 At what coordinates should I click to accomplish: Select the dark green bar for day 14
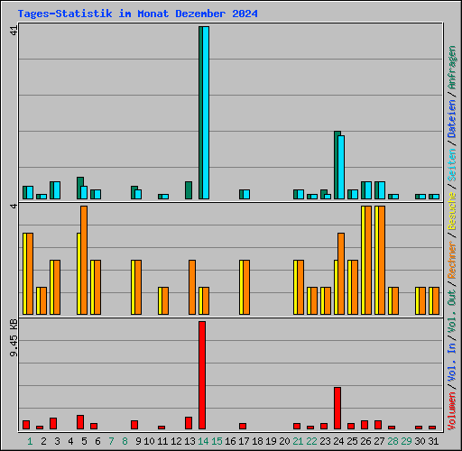[200, 113]
